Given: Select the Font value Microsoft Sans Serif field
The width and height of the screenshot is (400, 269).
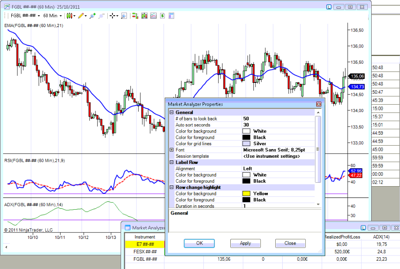Looking at the screenshot, I should click(278, 150).
